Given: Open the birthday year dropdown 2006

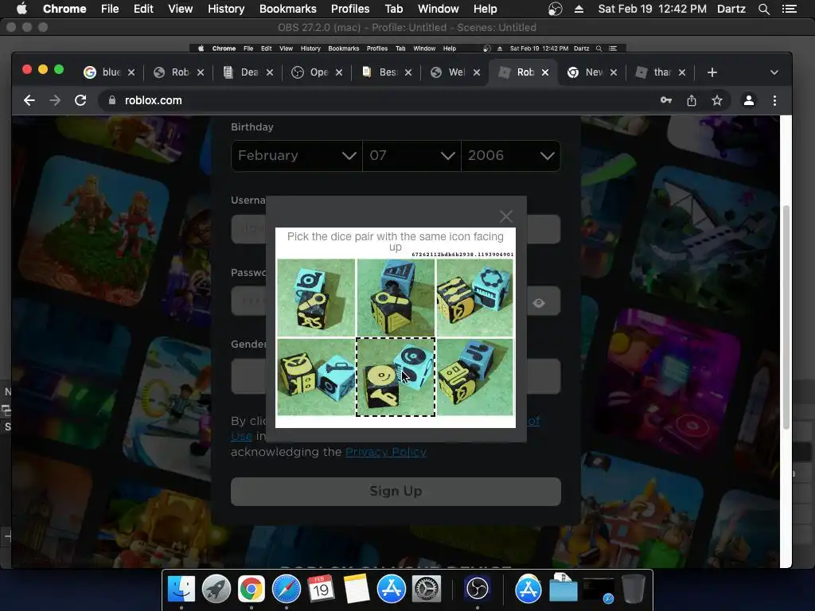Looking at the screenshot, I should click(510, 155).
